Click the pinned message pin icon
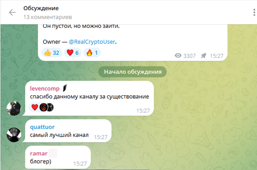This screenshot has width=257, height=170. tap(203, 56)
